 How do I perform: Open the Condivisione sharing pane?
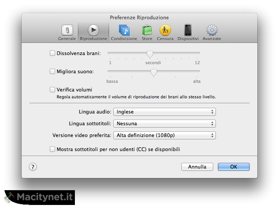click(x=124, y=33)
